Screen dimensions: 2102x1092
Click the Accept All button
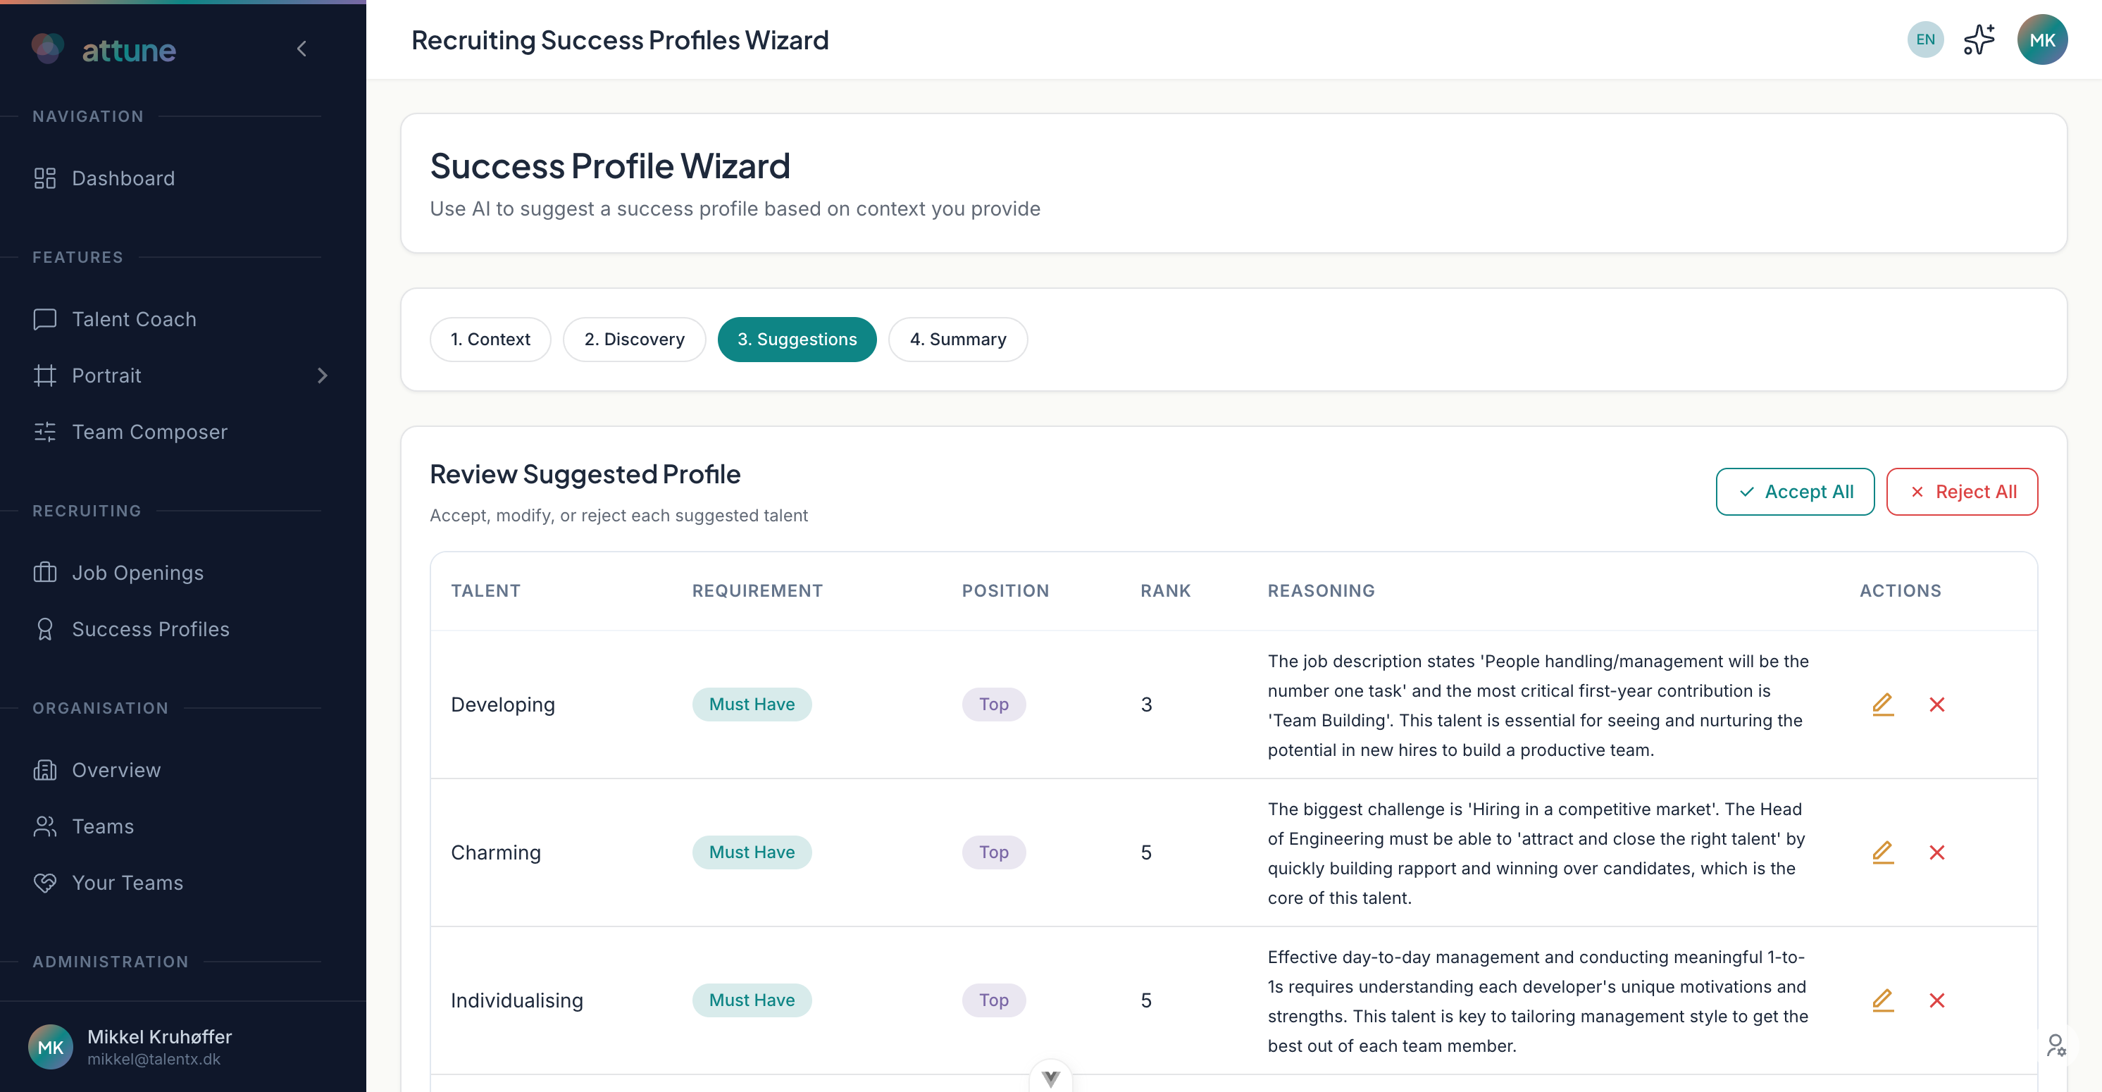[1795, 491]
